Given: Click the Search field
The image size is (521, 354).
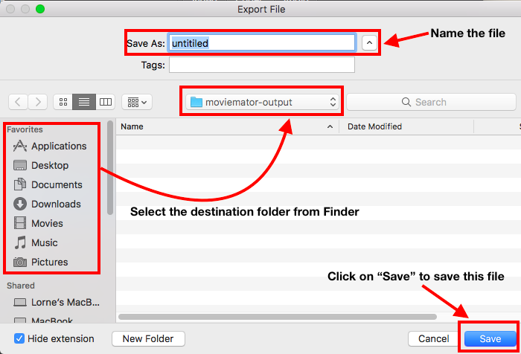Looking at the screenshot, I should tap(431, 102).
